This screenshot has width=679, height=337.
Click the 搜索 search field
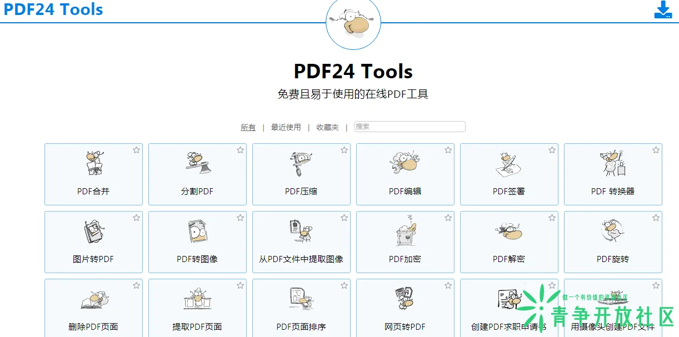[x=410, y=127]
